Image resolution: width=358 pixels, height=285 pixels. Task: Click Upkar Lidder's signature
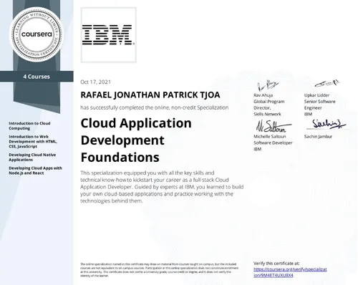point(326,83)
